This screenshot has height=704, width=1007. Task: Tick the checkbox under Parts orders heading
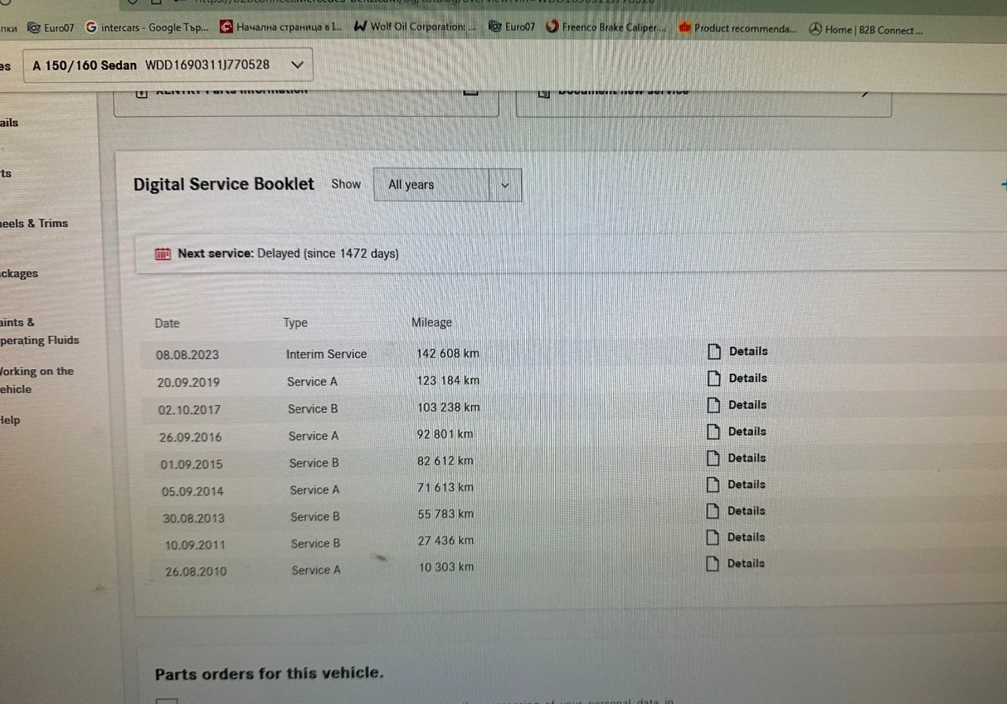[x=167, y=700]
